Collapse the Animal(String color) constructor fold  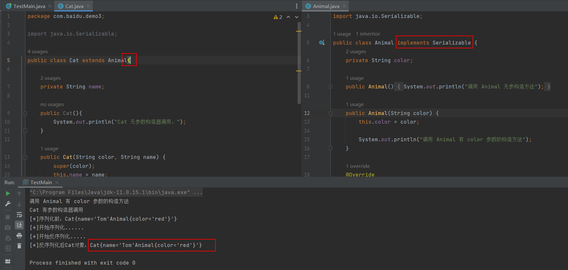[330, 113]
